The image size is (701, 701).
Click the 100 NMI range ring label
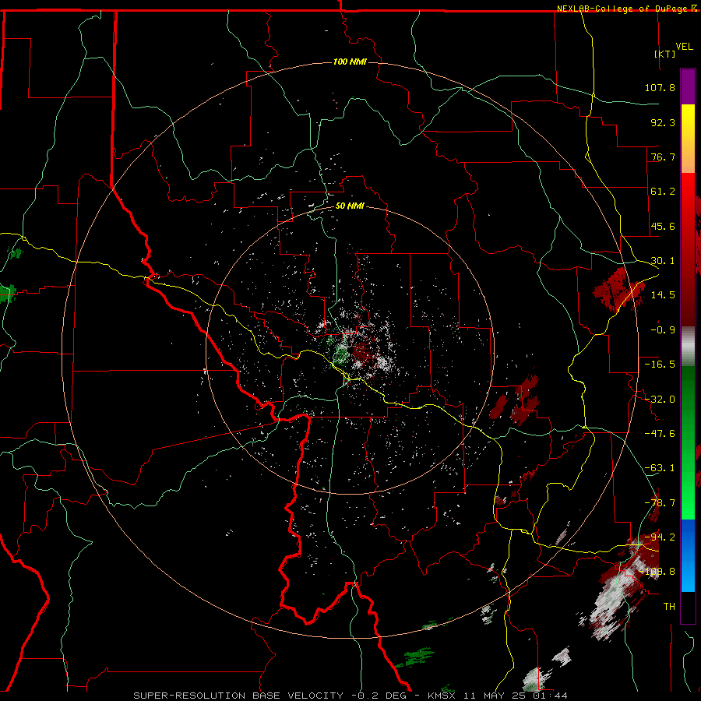tap(350, 62)
